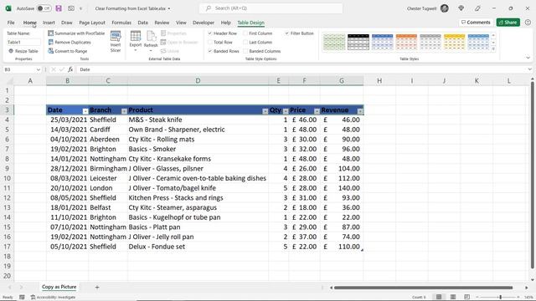The image size is (536, 301).
Task: Click the zoom slider handle
Action: (x=501, y=297)
